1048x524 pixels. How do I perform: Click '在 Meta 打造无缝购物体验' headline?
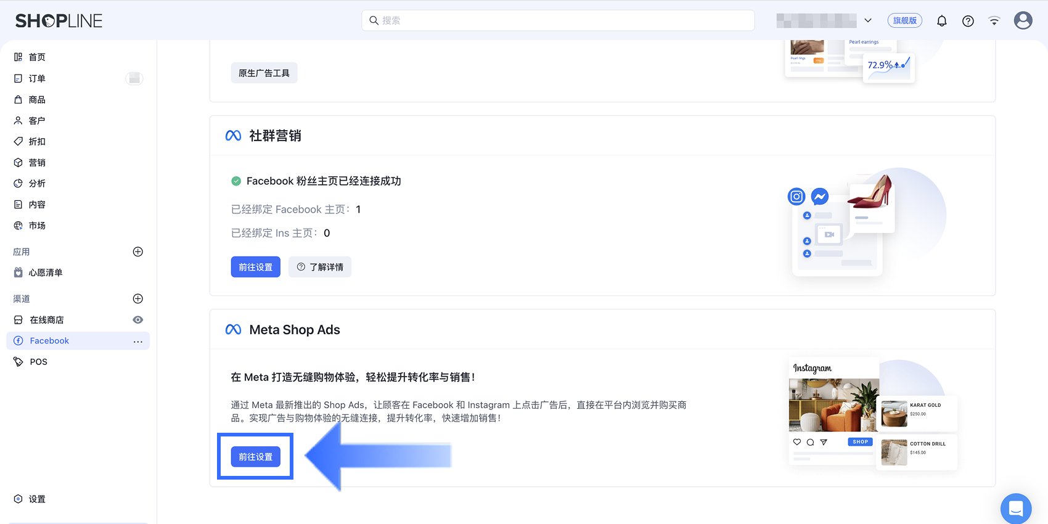coord(353,377)
